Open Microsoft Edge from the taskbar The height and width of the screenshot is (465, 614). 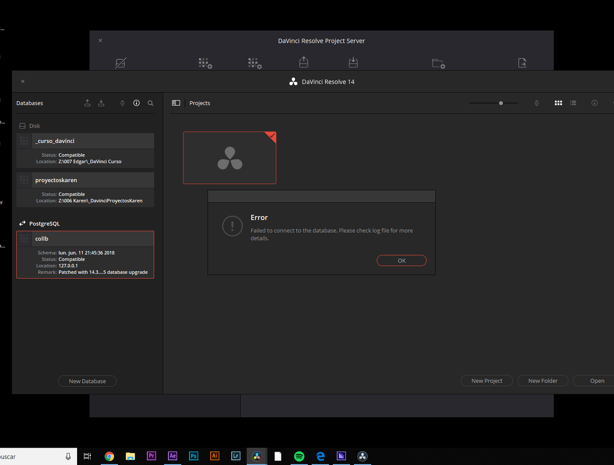[x=320, y=456]
